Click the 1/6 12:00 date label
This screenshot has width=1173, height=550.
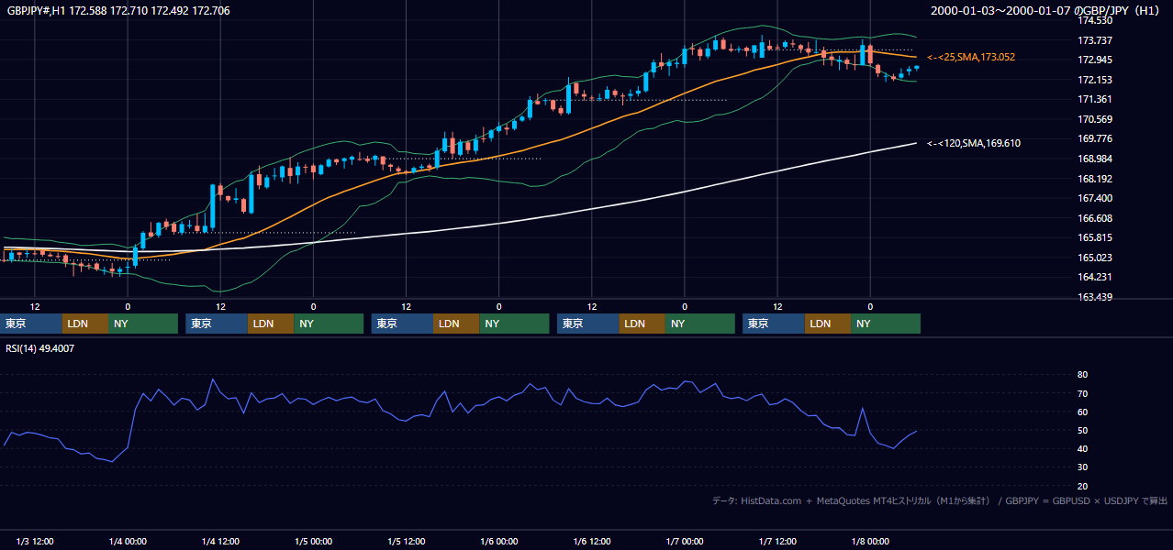[x=592, y=542]
